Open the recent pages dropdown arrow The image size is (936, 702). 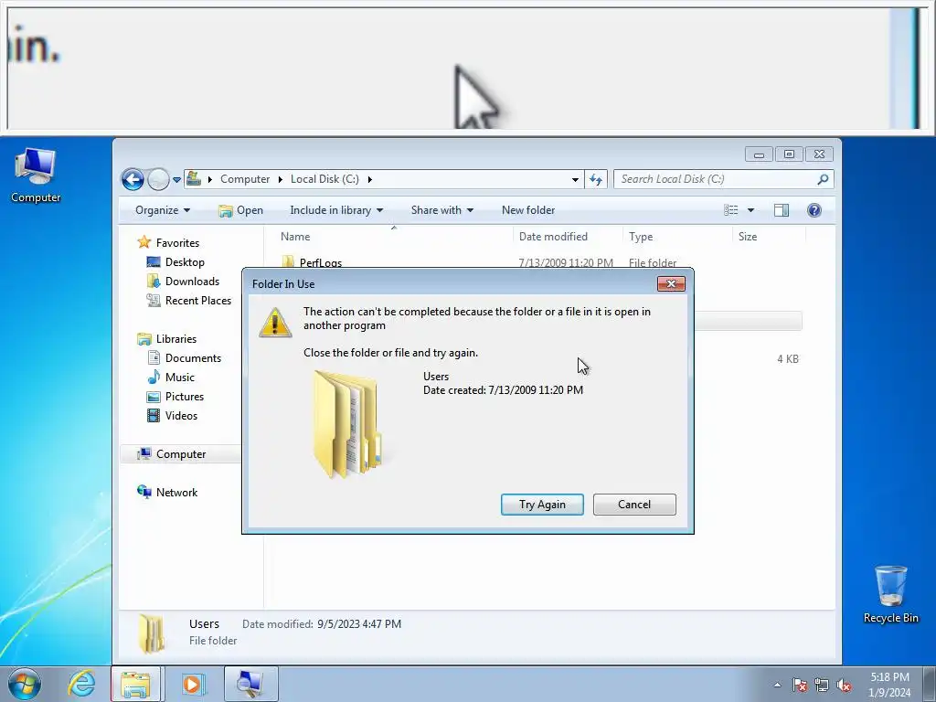click(176, 180)
